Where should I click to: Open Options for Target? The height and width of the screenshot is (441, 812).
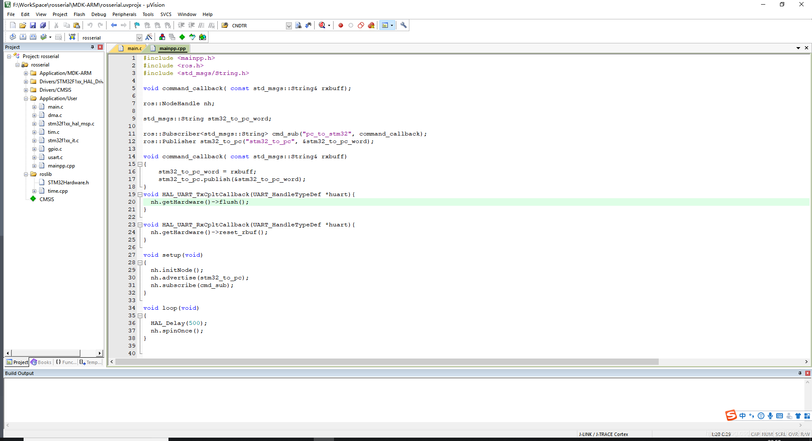(x=149, y=37)
